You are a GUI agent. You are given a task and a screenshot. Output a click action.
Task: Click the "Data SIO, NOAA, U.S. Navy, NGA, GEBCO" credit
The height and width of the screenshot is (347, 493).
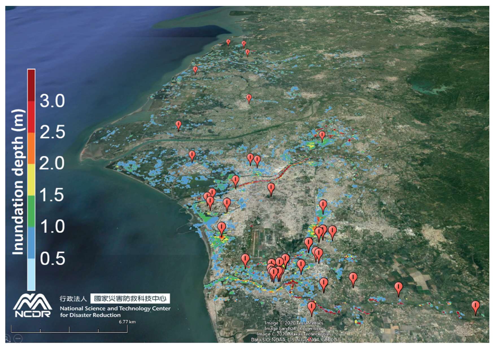coord(294,340)
